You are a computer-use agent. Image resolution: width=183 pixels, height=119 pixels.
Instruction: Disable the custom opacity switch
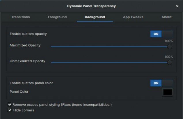tap(162, 34)
